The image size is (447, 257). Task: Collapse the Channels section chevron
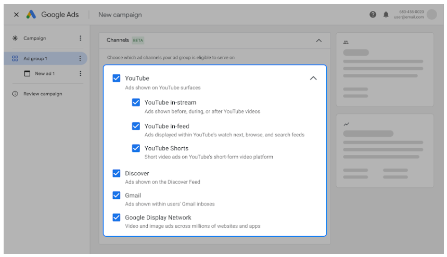(x=319, y=40)
